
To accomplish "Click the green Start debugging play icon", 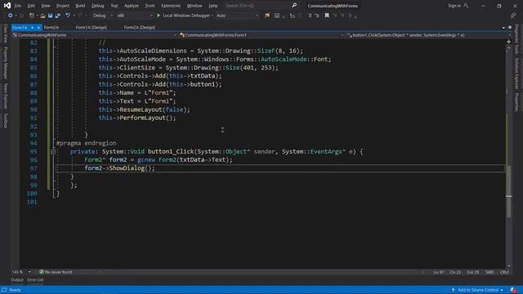I will (x=159, y=16).
